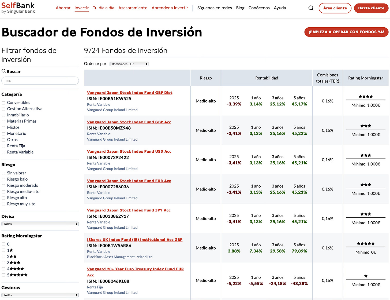The height and width of the screenshot is (300, 390).
Task: Enable the Riesgo bajo checkbox
Action: point(3,179)
